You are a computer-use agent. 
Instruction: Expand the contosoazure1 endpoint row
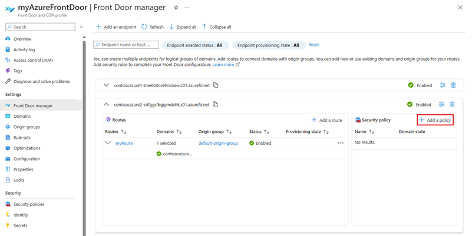coord(106,85)
